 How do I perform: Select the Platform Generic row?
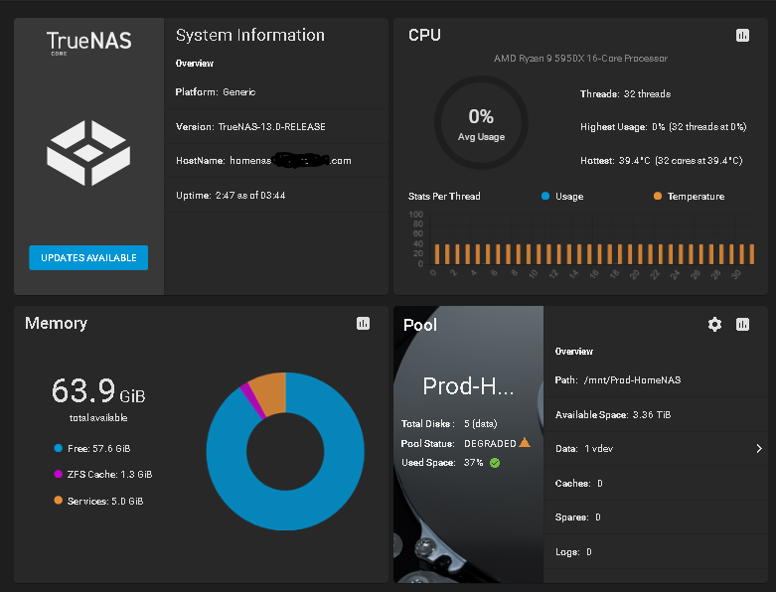pyautogui.click(x=276, y=92)
